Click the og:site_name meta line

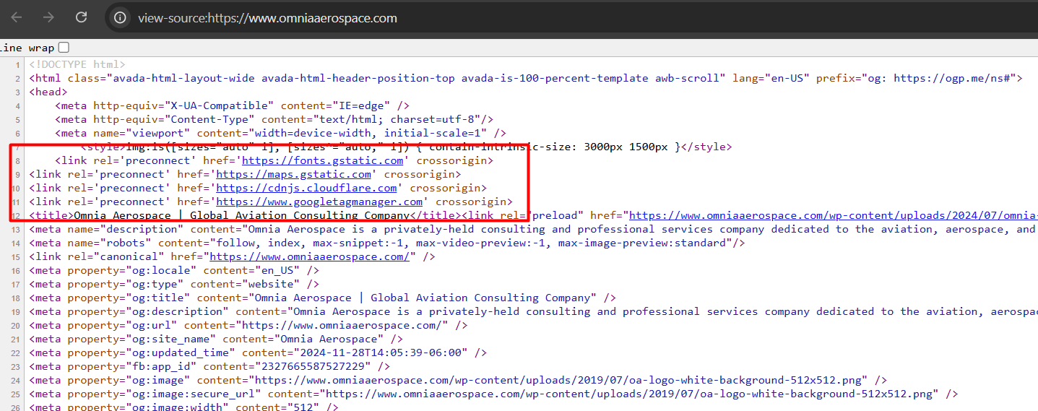click(x=216, y=339)
